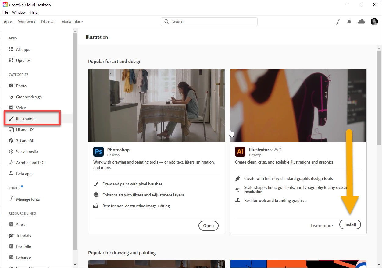
Task: Click Learn more for Illustrator
Action: tap(322, 226)
